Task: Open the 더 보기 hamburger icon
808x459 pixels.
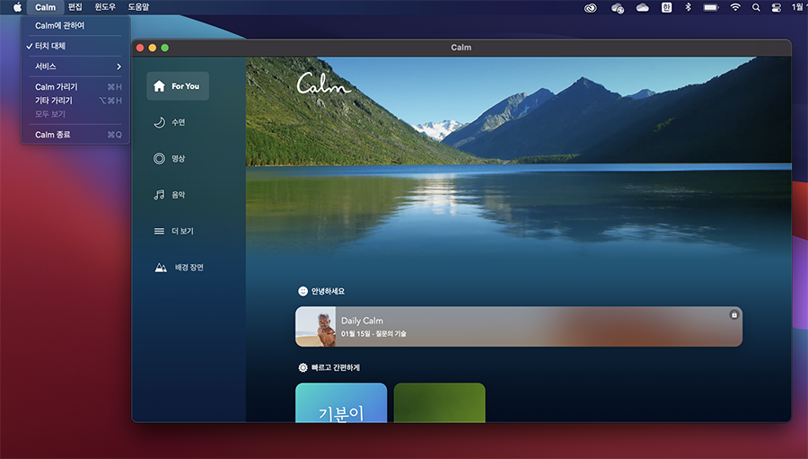Action: 159,231
